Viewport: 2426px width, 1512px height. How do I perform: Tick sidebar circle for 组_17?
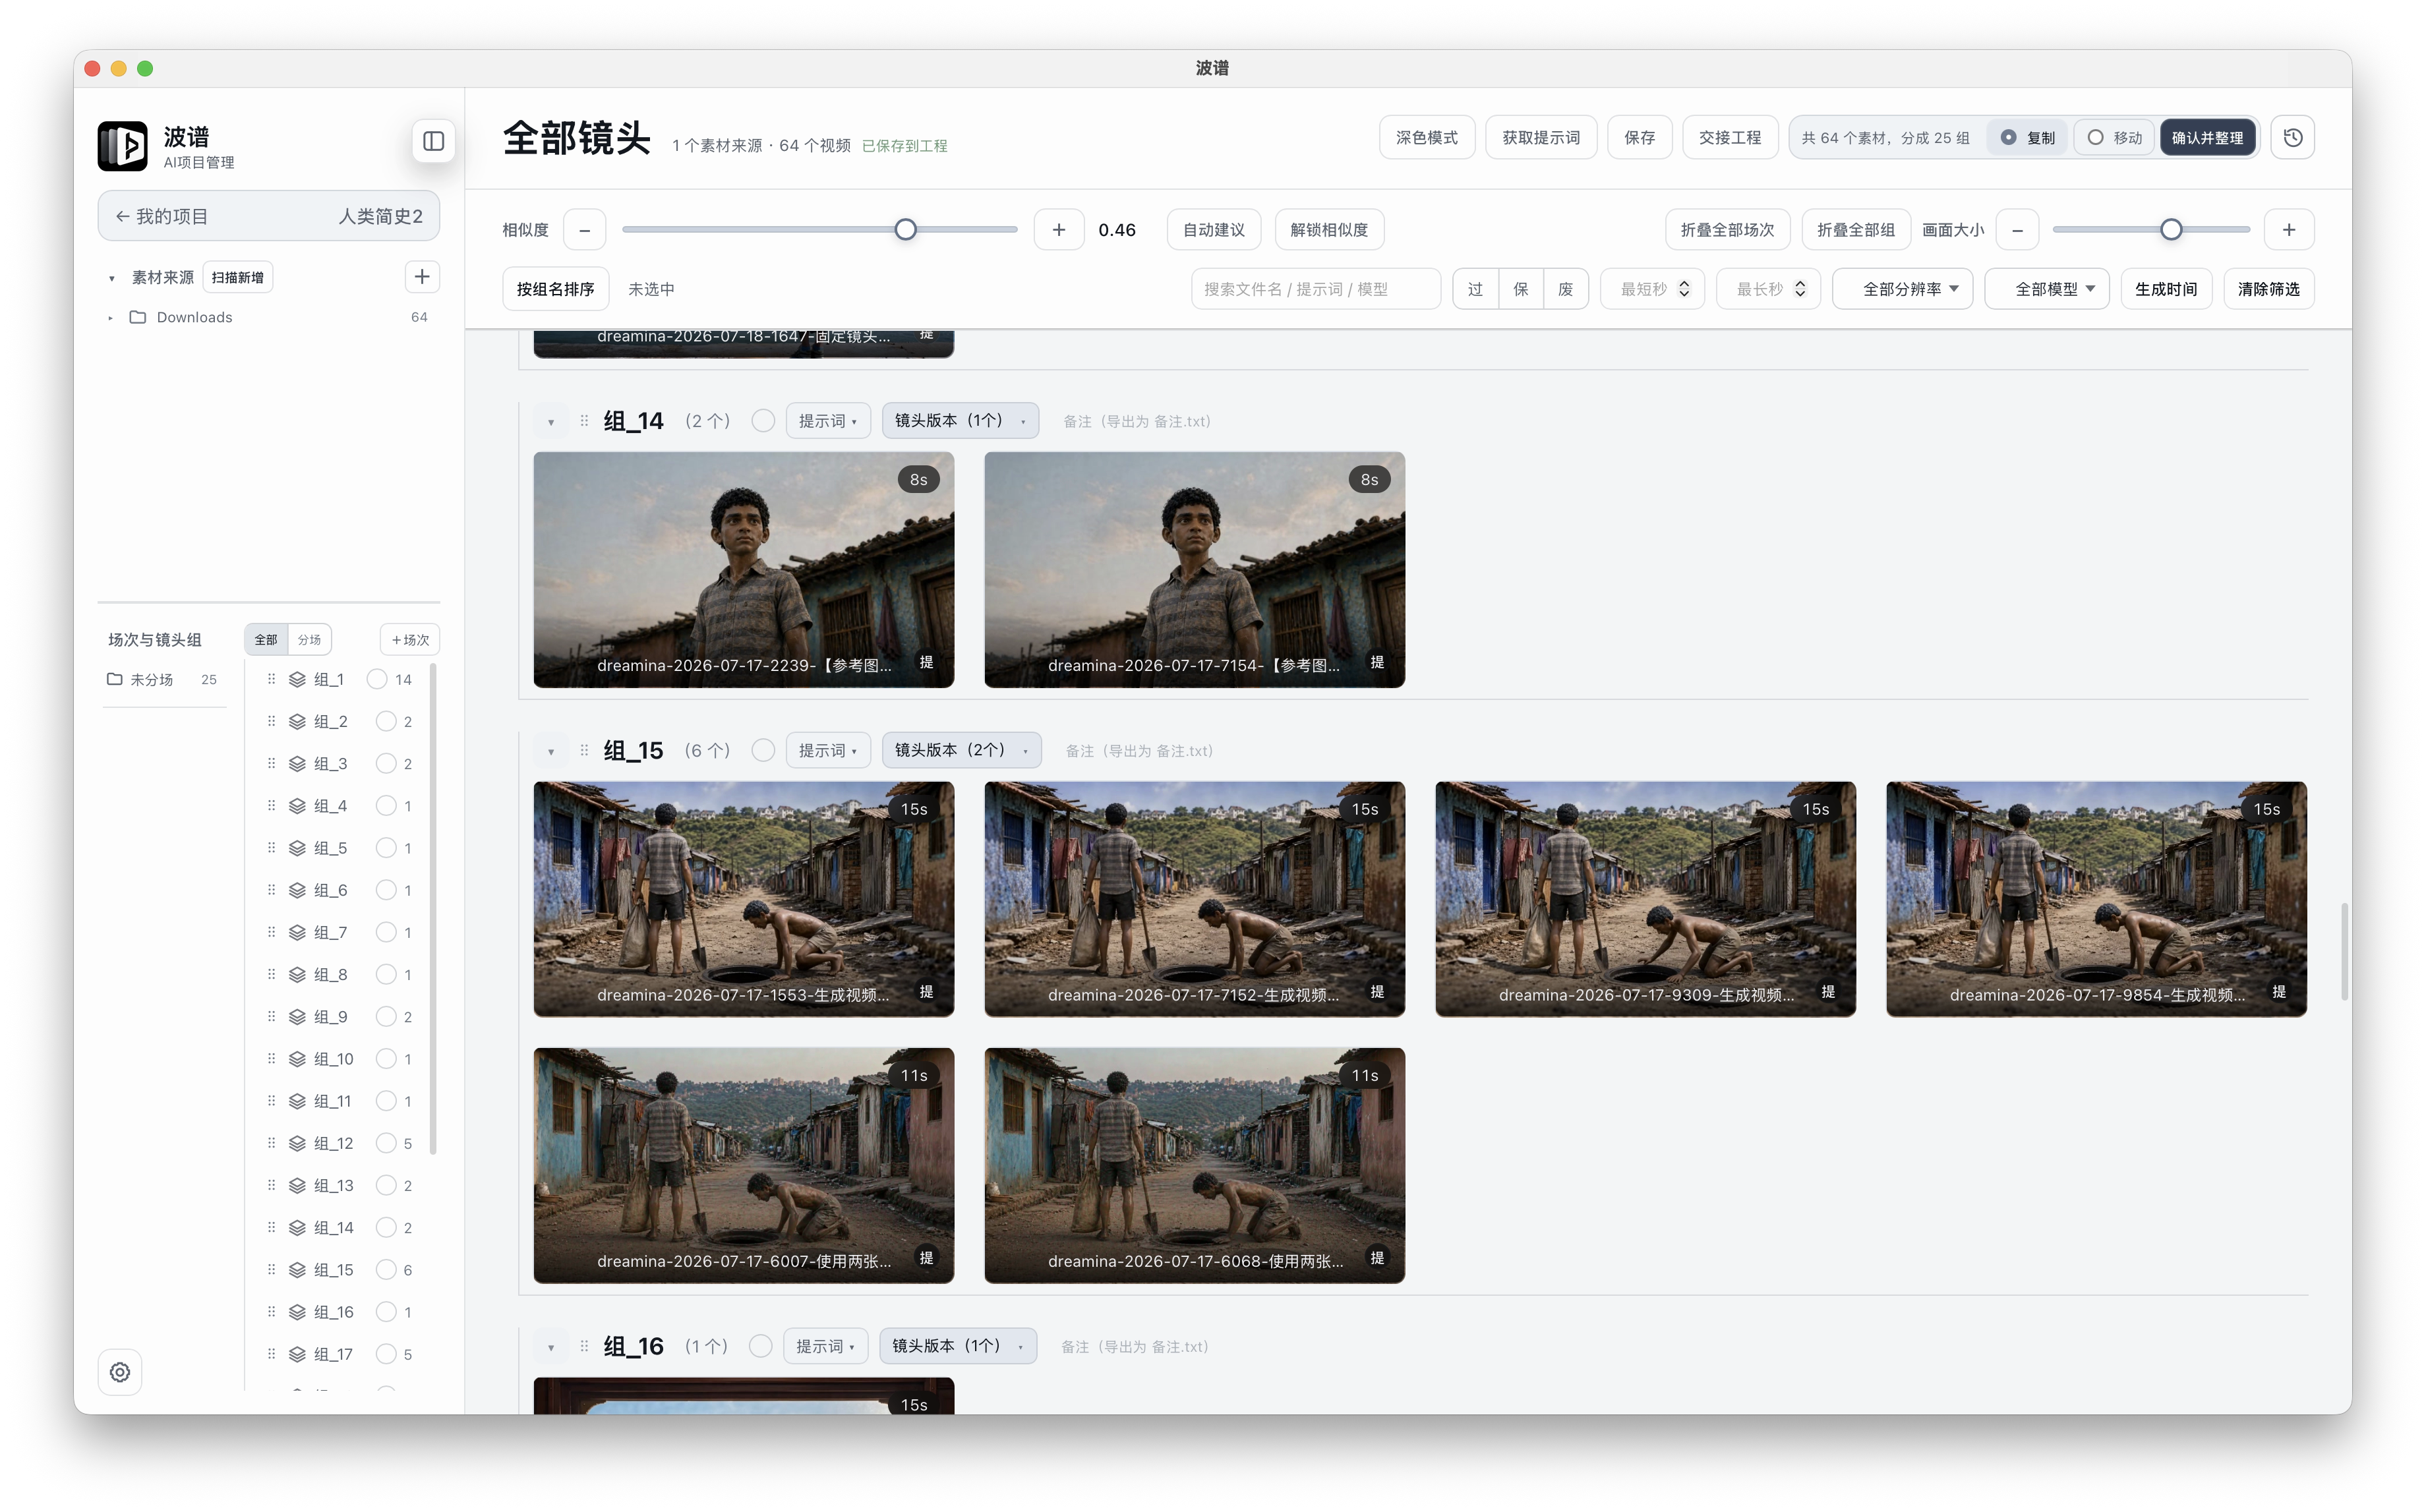[386, 1354]
